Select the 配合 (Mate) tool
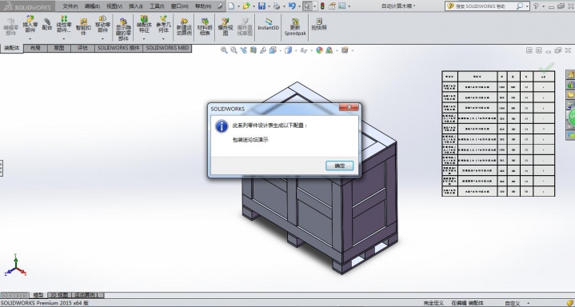This screenshot has height=307, width=575. coord(47,24)
